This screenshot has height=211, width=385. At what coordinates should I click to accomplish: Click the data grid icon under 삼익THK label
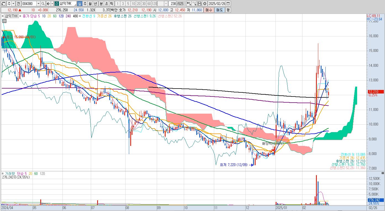(4, 21)
